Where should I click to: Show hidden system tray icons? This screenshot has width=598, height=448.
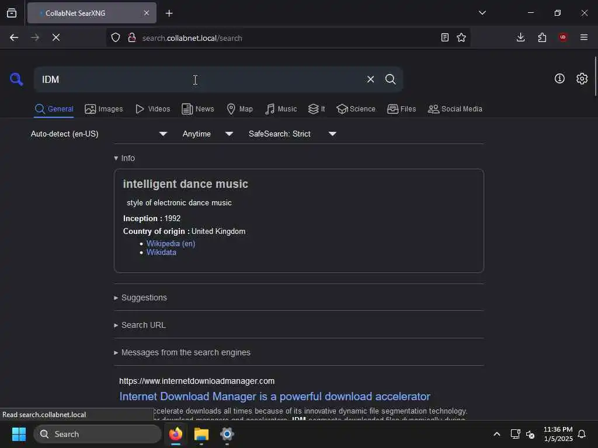tap(496, 434)
